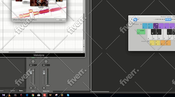Click the Inst 1 volume fader
This screenshot has height=97, width=175.
coord(31,72)
